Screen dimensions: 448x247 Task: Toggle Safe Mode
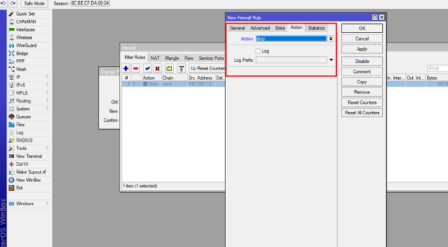[x=34, y=3]
